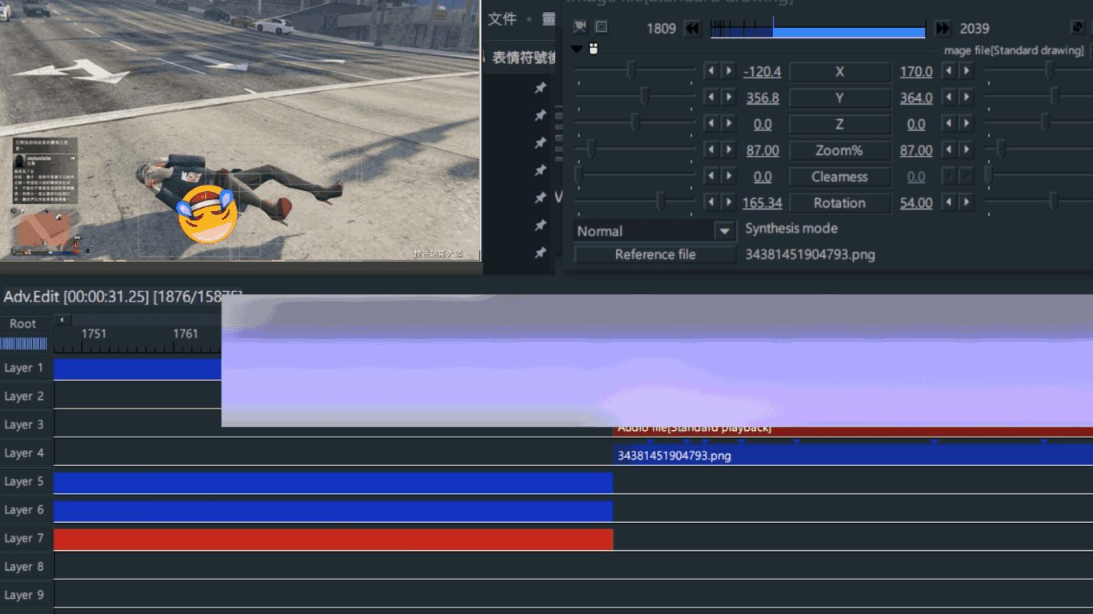The height and width of the screenshot is (614, 1093).
Task: Click the X parameter button
Action: tap(839, 71)
